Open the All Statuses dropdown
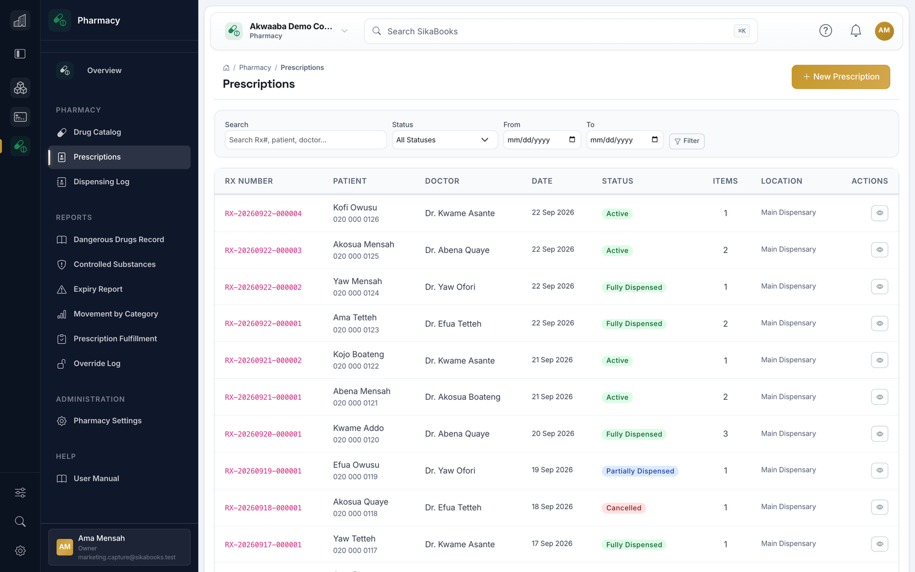The height and width of the screenshot is (572, 915). (x=444, y=140)
